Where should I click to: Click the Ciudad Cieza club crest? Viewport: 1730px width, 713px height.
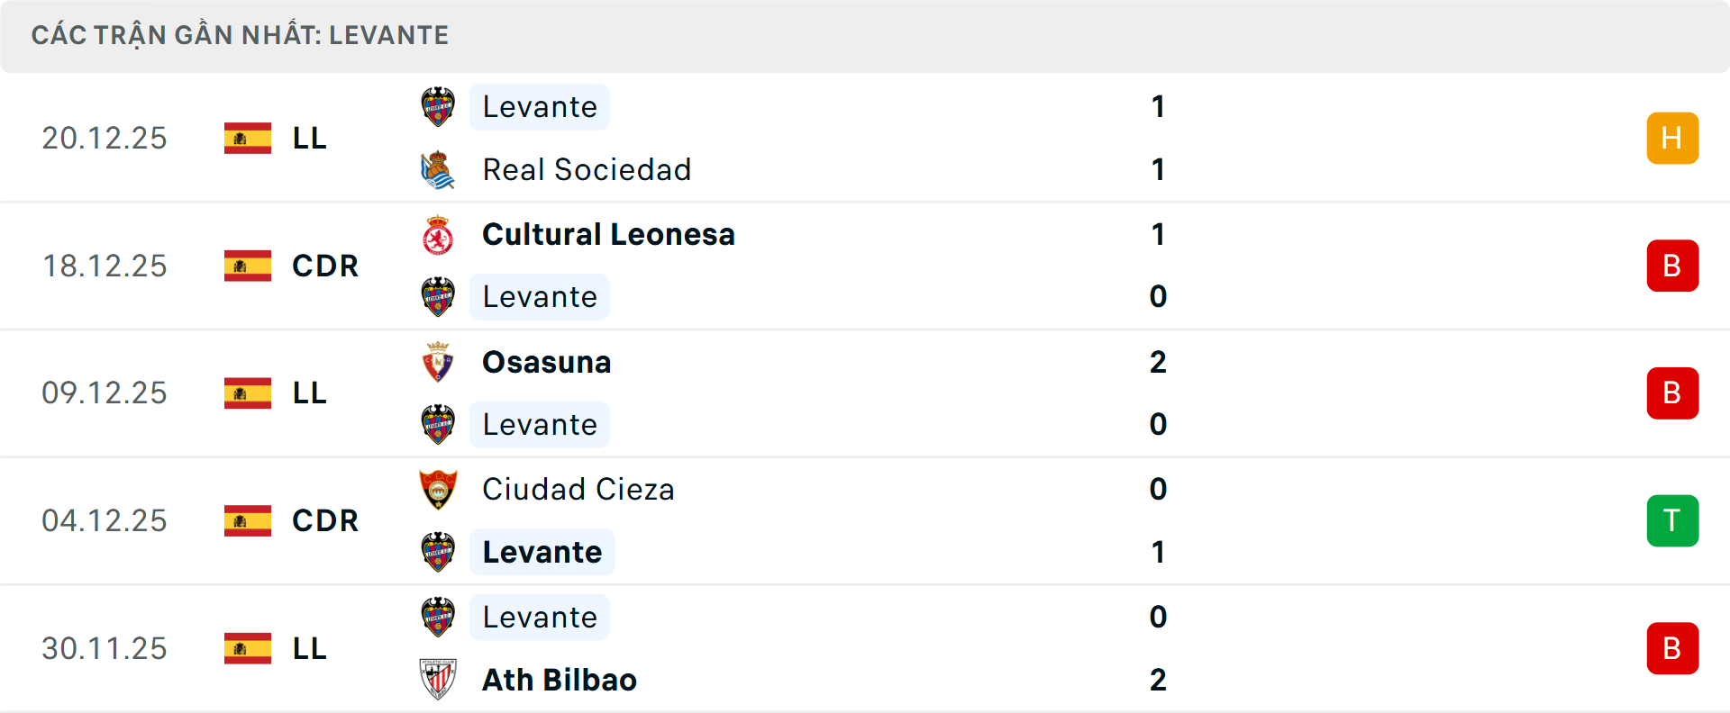coord(438,490)
